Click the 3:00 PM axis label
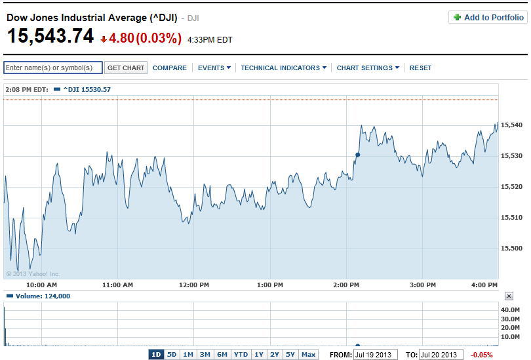Image resolution: width=531 pixels, height=360 pixels. pyautogui.click(x=423, y=285)
